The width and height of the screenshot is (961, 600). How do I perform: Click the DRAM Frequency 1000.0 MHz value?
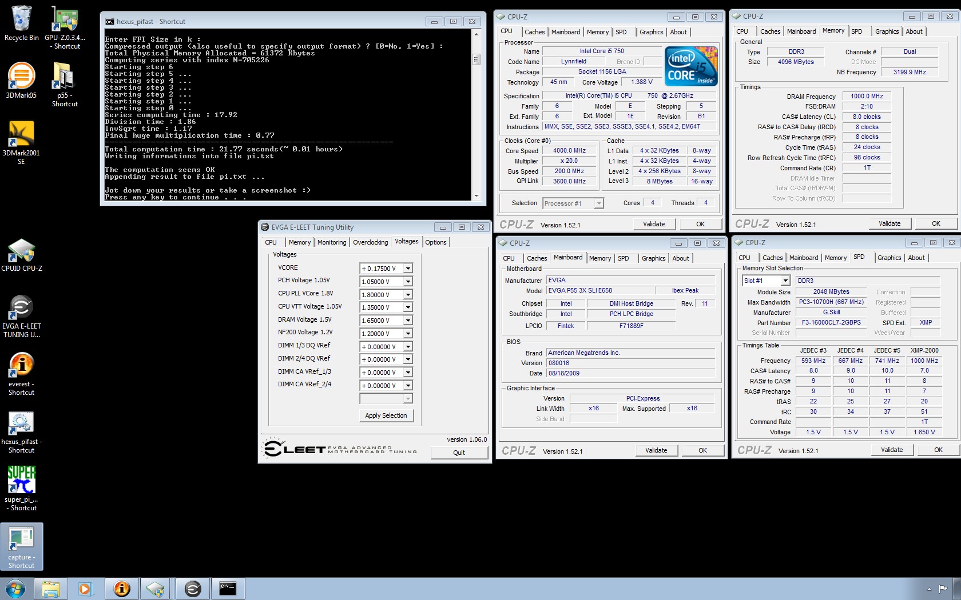867,97
